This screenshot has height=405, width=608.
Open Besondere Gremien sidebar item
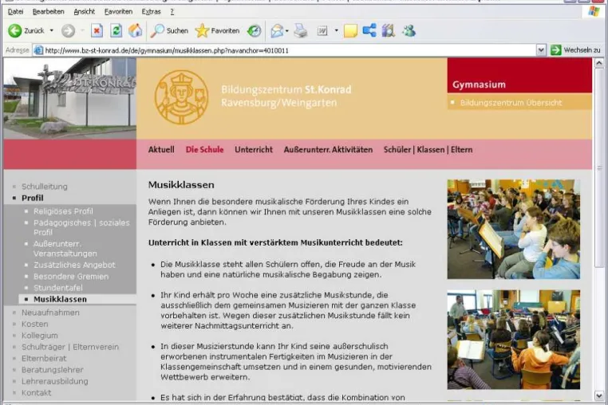click(x=71, y=277)
